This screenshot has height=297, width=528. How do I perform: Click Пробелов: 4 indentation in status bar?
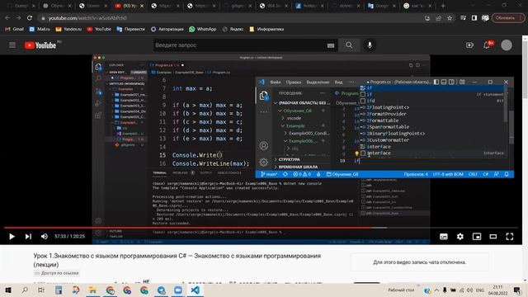(416, 174)
